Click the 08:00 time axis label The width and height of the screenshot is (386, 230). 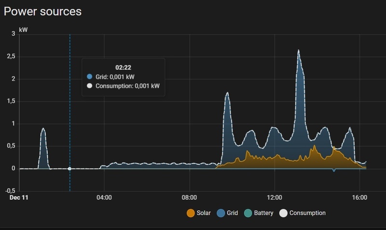tap(189, 198)
